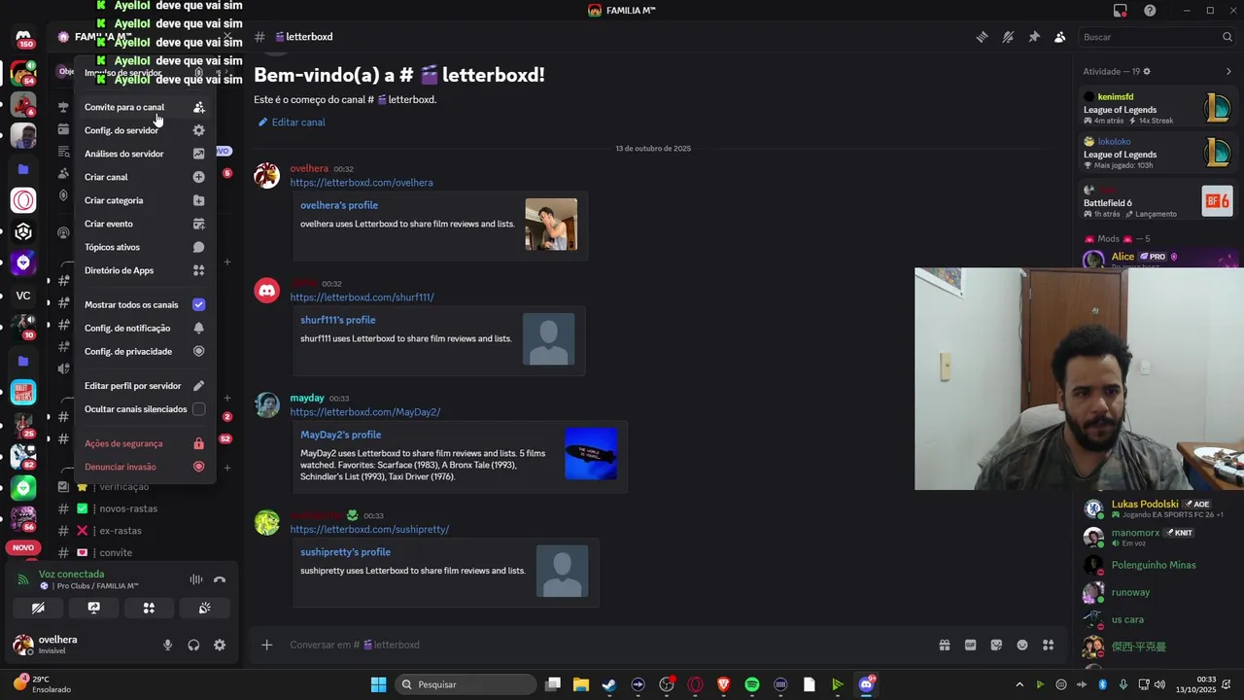Open Spotify in taskbar
The image size is (1244, 700).
[x=752, y=684]
